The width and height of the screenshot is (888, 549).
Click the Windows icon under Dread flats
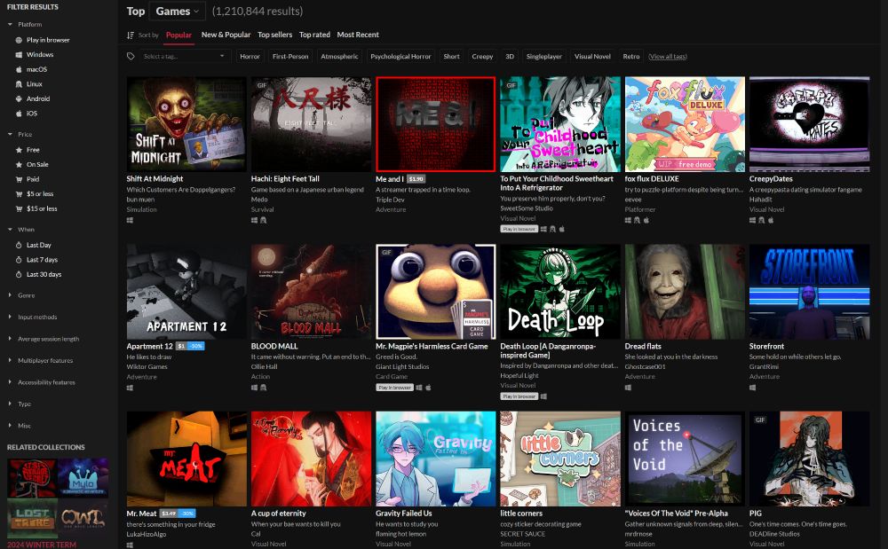pos(628,388)
